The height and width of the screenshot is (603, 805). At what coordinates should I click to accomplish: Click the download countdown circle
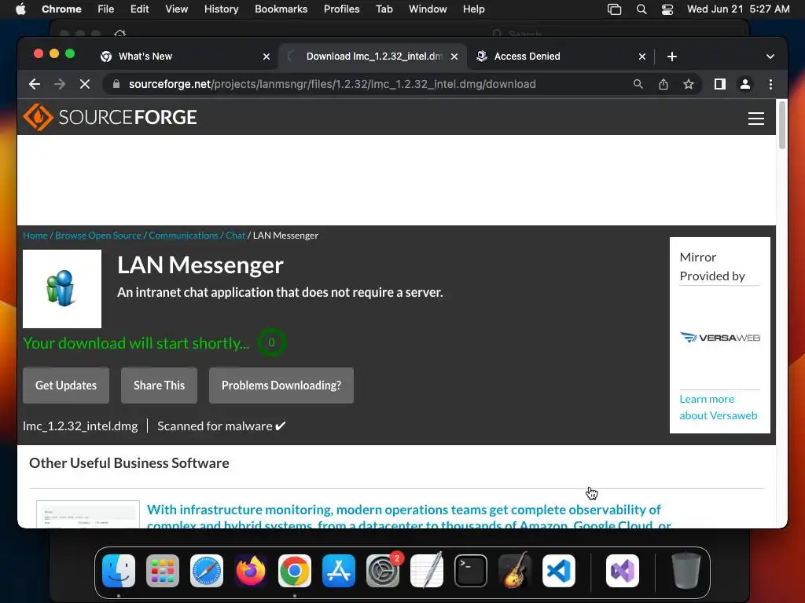tap(271, 342)
